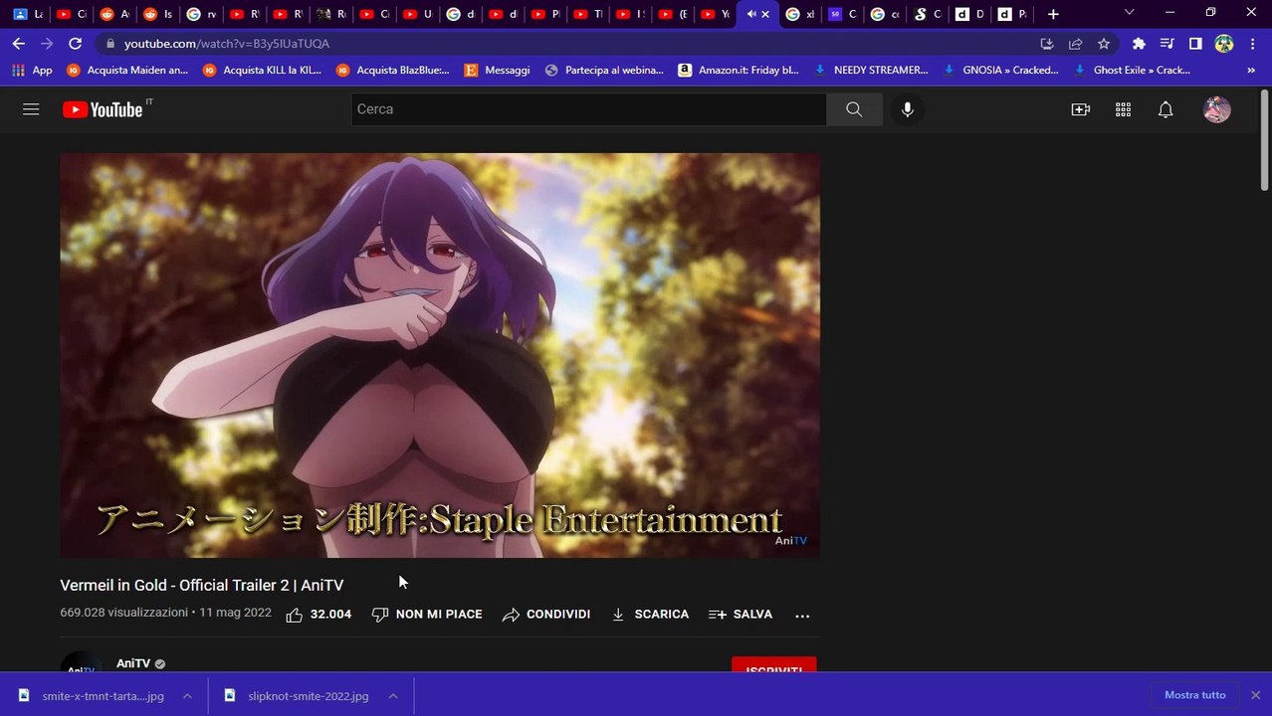Screen dimensions: 1272x716
Task: Open the three-dot more actions menu
Action: tap(802, 616)
